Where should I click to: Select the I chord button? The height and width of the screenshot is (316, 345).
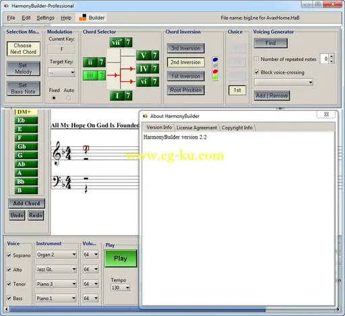(117, 96)
